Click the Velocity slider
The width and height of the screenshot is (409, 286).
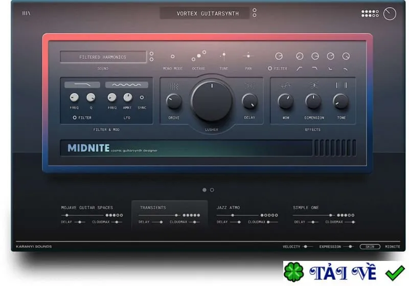[308, 247]
